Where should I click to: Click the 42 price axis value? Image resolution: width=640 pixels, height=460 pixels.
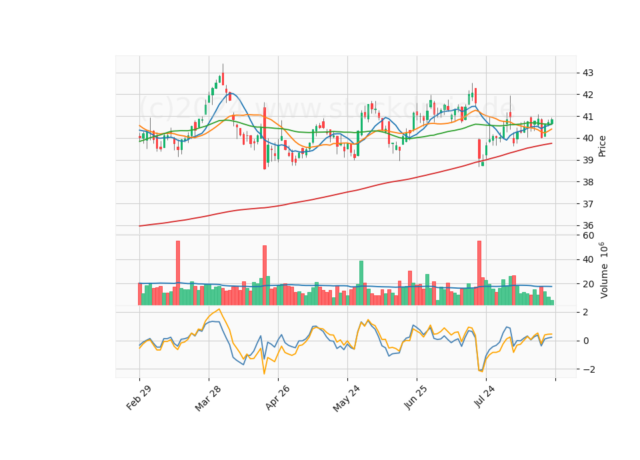pyautogui.click(x=588, y=95)
